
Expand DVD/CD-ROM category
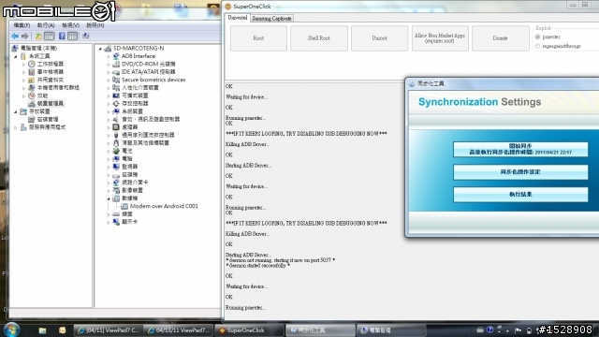pos(109,65)
